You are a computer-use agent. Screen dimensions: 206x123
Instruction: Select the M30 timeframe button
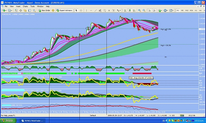[191, 10]
